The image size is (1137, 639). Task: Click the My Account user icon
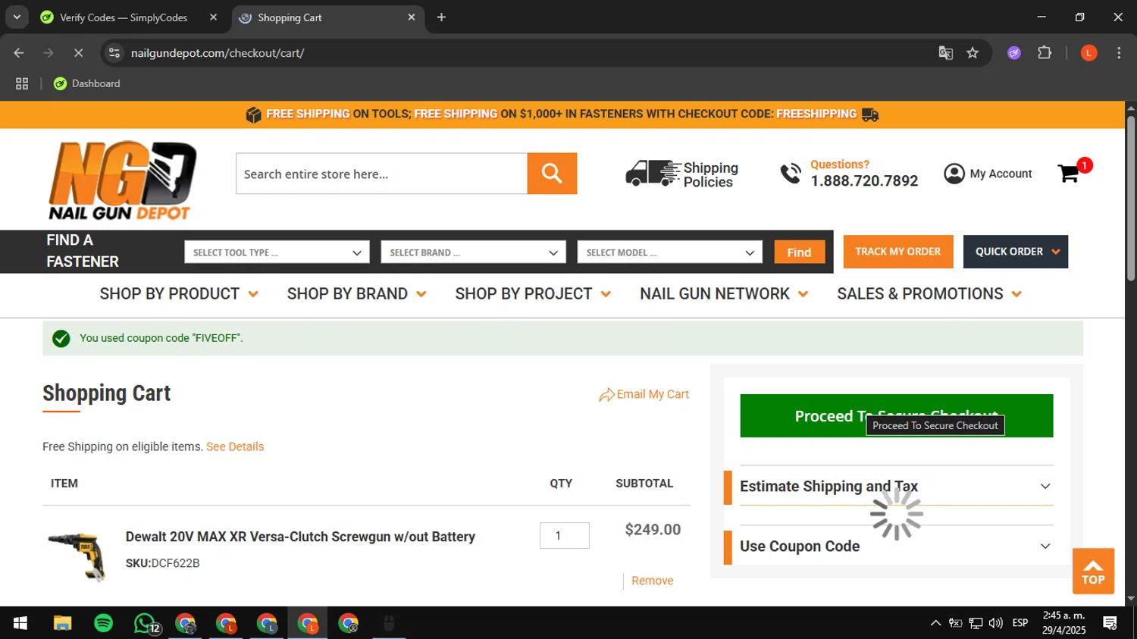pos(954,174)
